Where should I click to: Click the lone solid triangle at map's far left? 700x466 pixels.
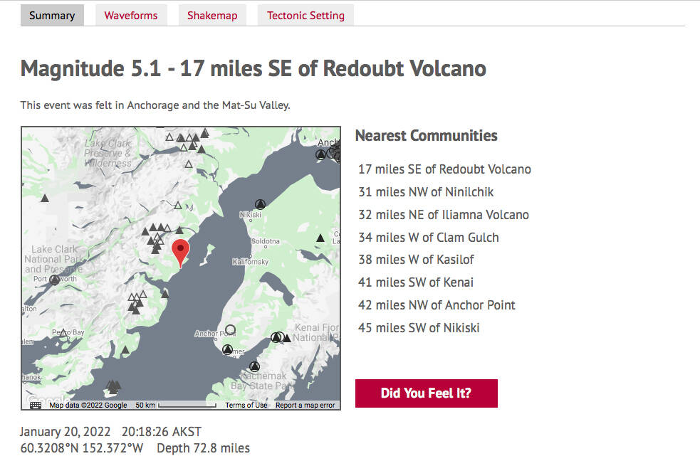46,198
